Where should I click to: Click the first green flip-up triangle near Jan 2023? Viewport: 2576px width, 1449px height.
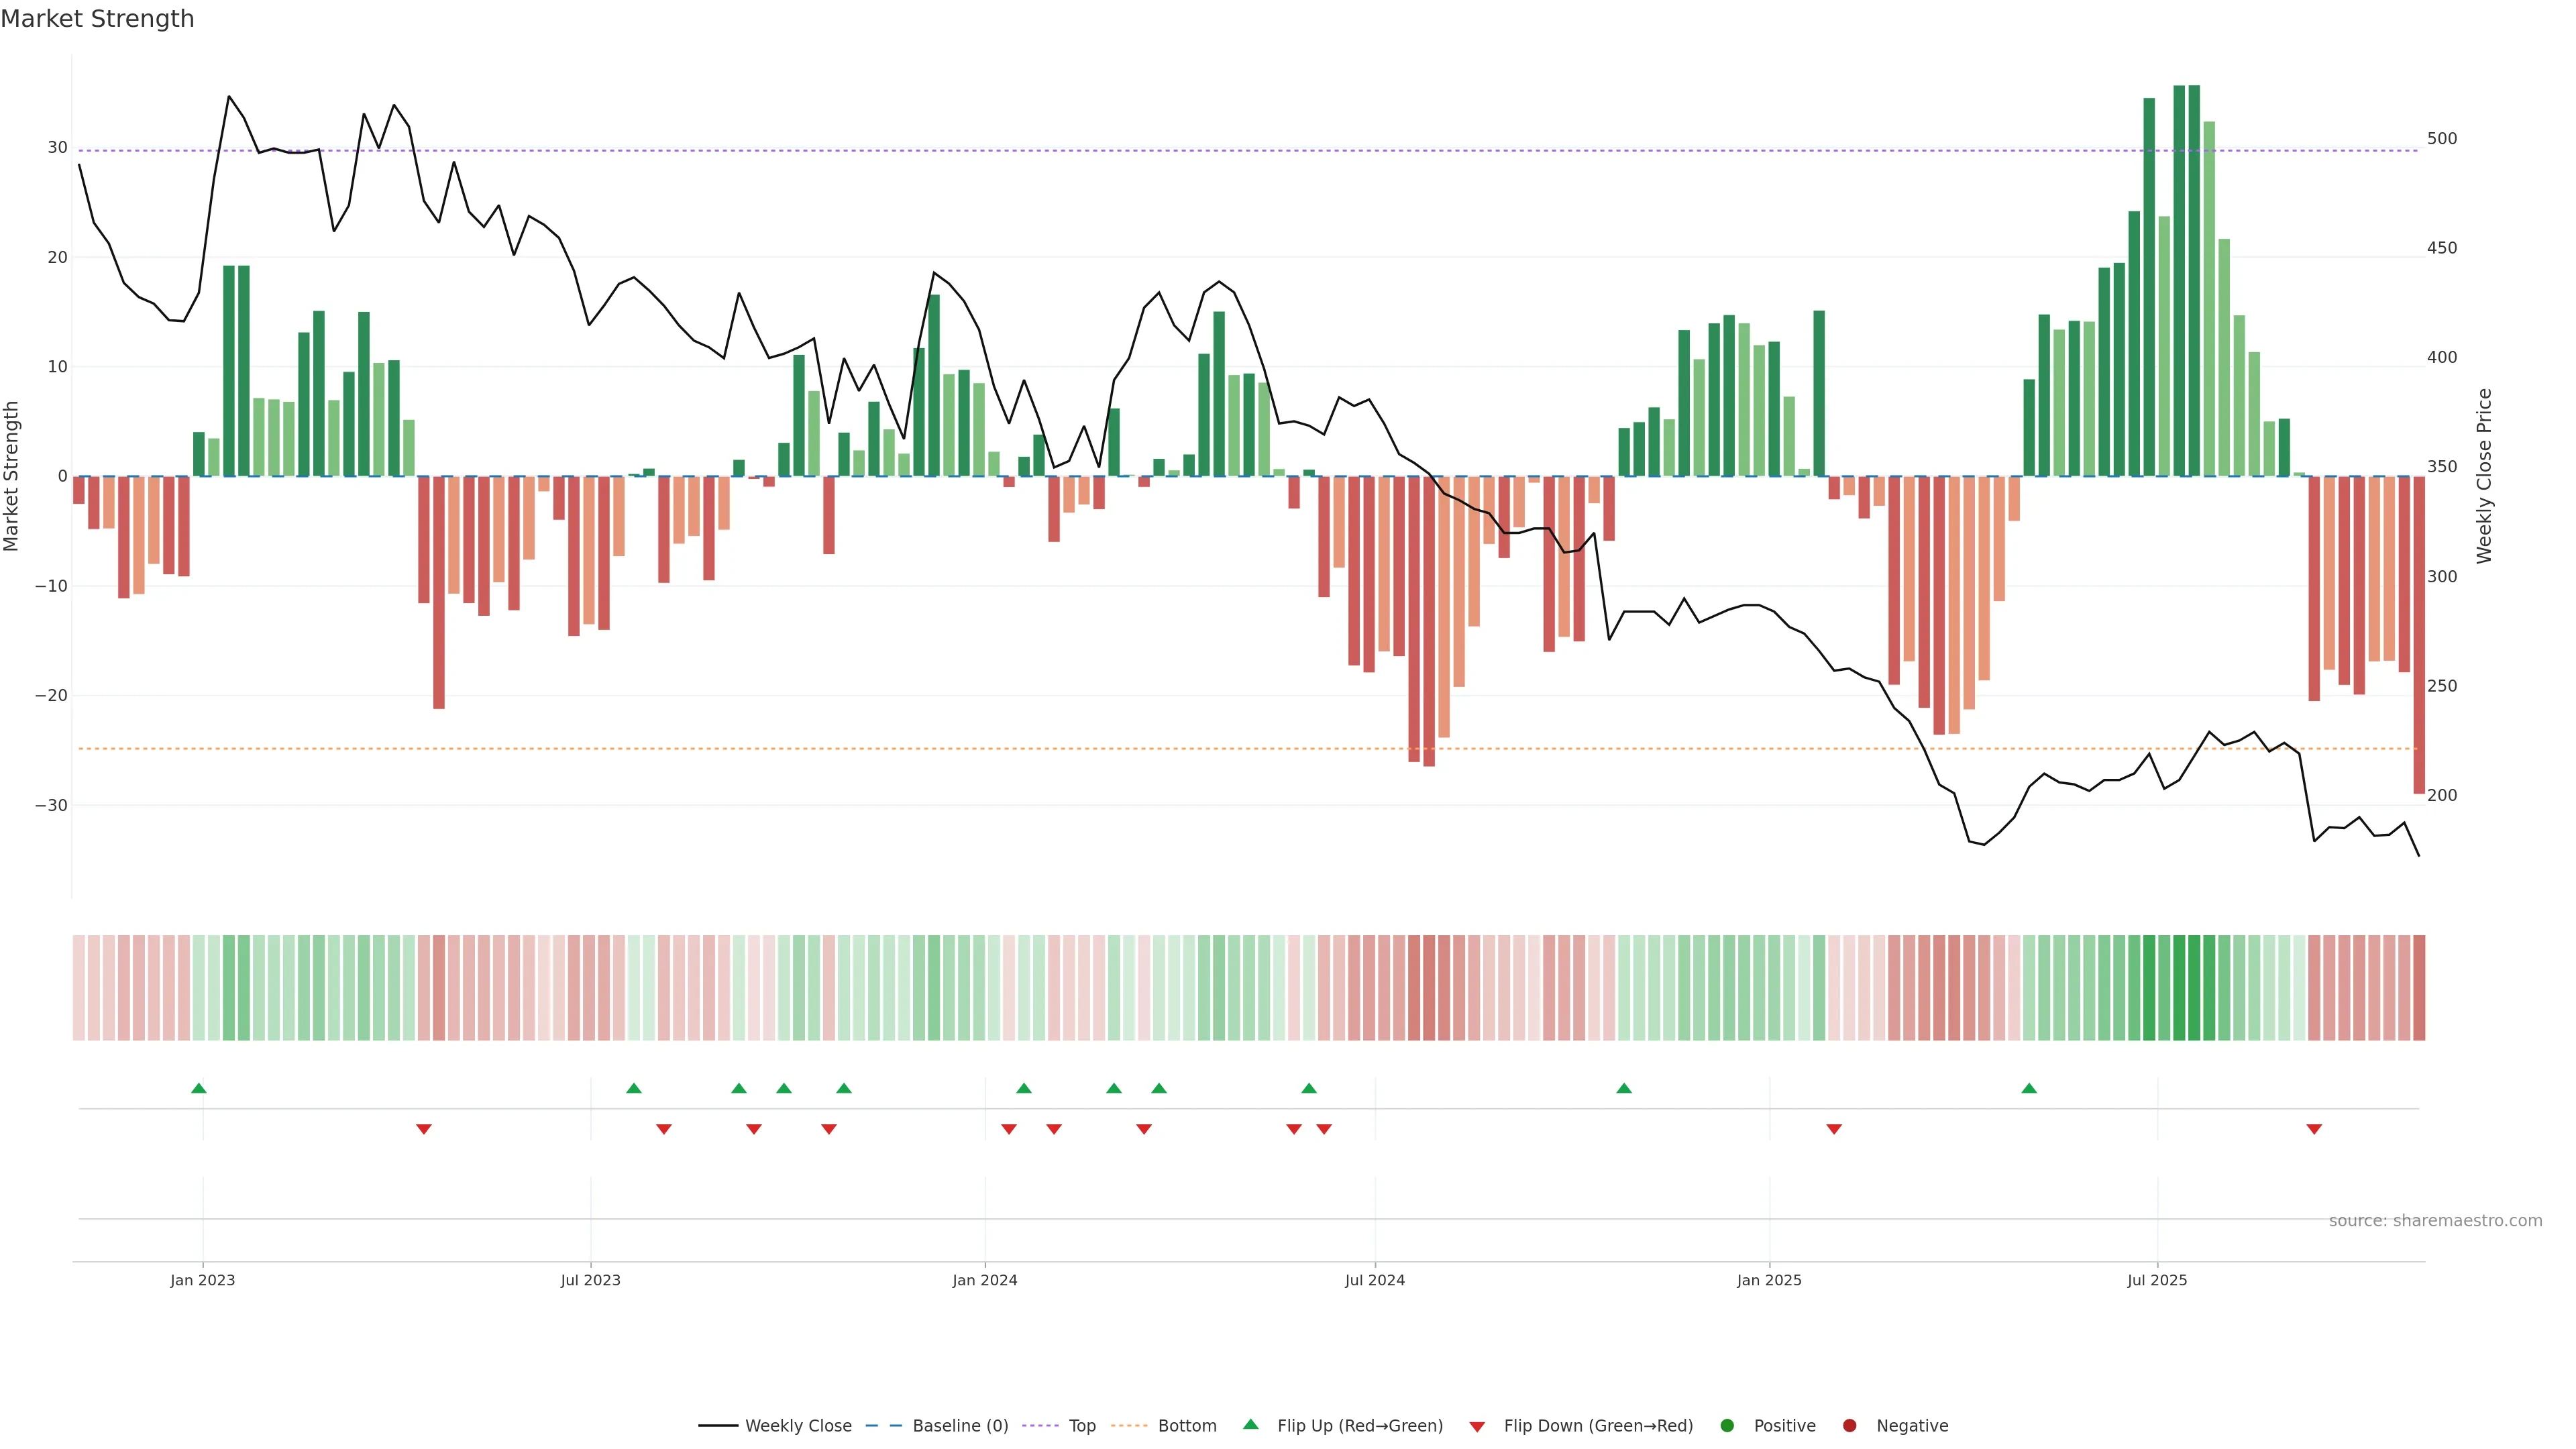click(x=199, y=1088)
